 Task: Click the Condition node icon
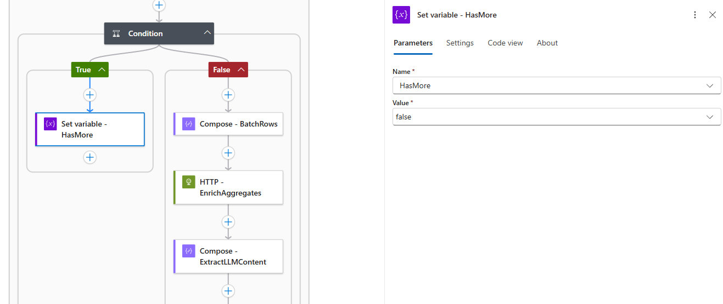coord(116,33)
